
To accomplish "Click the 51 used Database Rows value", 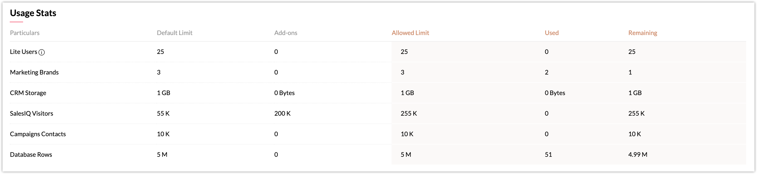I will pyautogui.click(x=548, y=154).
